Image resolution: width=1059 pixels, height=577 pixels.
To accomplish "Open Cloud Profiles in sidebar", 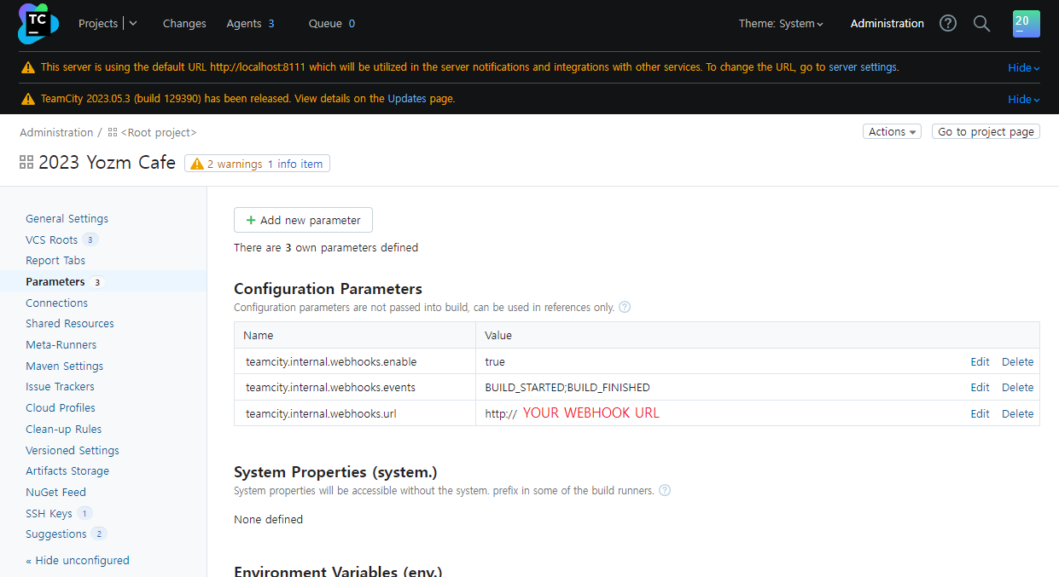I will [x=61, y=408].
